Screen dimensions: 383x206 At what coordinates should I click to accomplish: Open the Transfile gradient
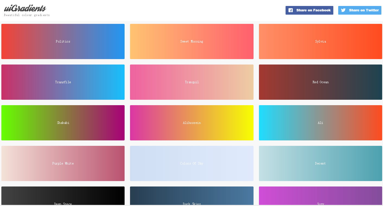(63, 82)
